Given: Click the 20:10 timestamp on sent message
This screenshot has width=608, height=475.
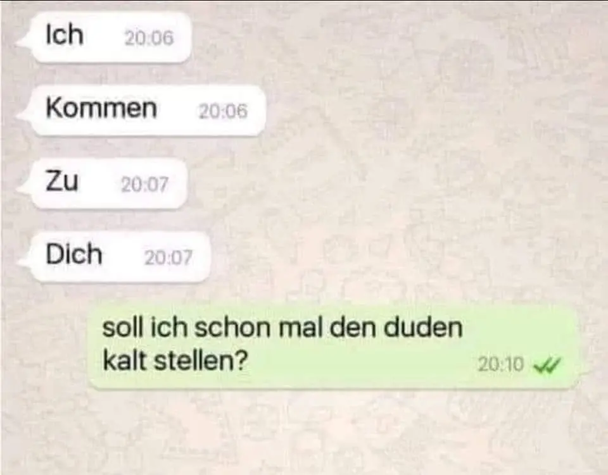Looking at the screenshot, I should click(500, 364).
